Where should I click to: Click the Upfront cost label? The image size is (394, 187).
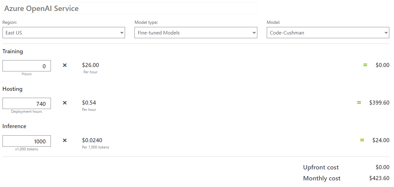(x=321, y=167)
